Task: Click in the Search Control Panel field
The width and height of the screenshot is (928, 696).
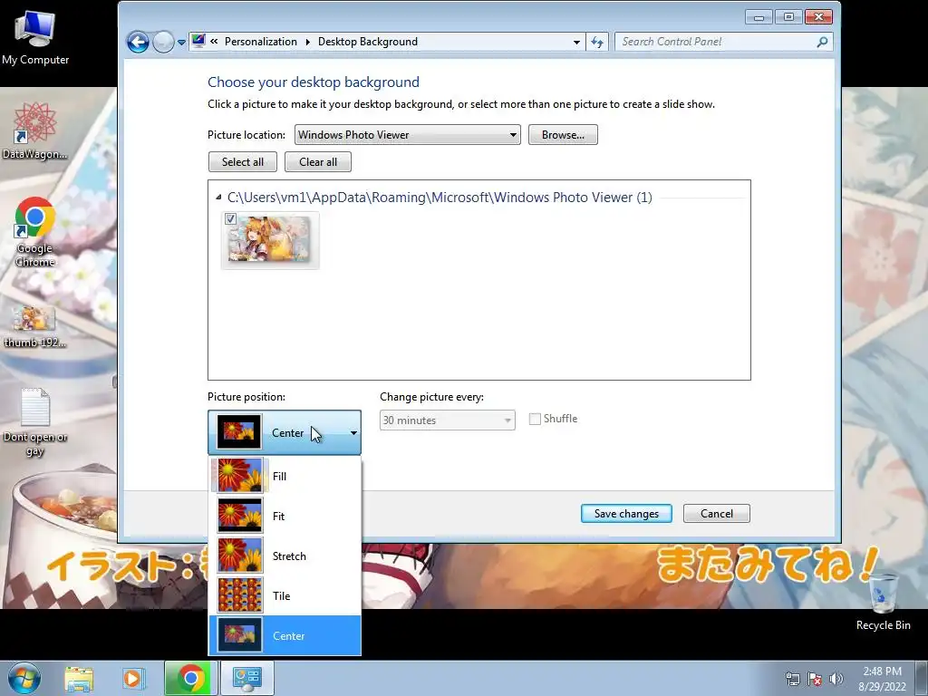Action: point(716,42)
